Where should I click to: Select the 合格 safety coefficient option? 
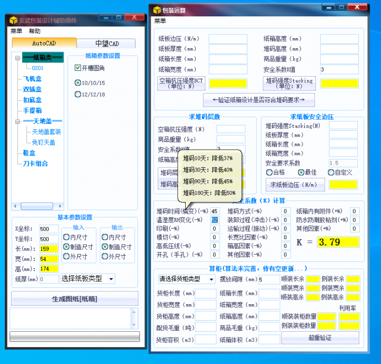pos(269,172)
